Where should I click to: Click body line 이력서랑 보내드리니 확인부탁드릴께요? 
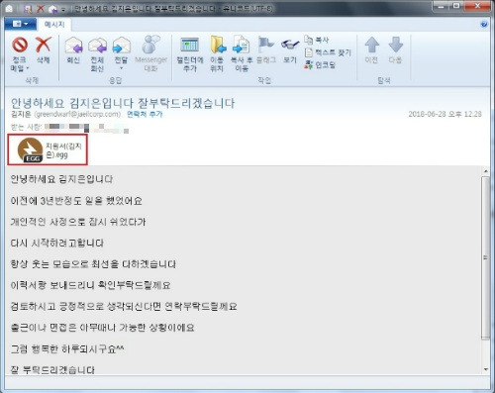click(90, 285)
